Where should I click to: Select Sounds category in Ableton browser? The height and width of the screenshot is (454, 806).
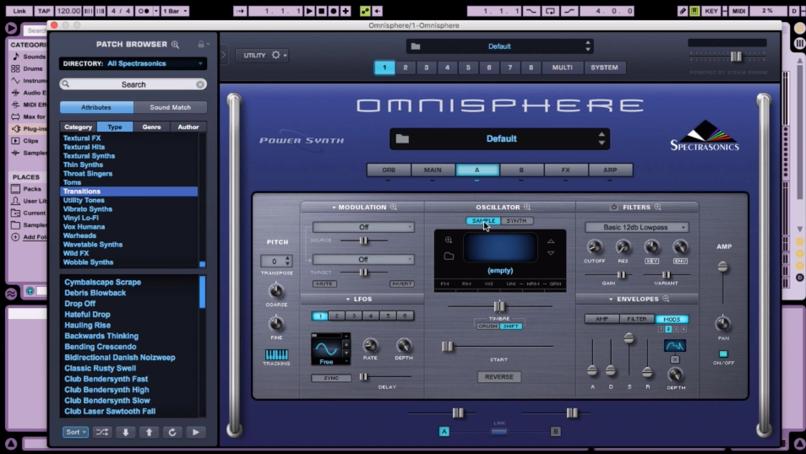tap(34, 57)
